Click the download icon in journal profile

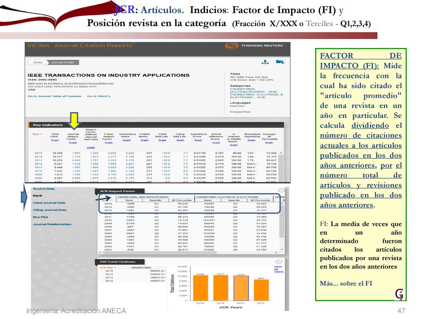coord(265,62)
